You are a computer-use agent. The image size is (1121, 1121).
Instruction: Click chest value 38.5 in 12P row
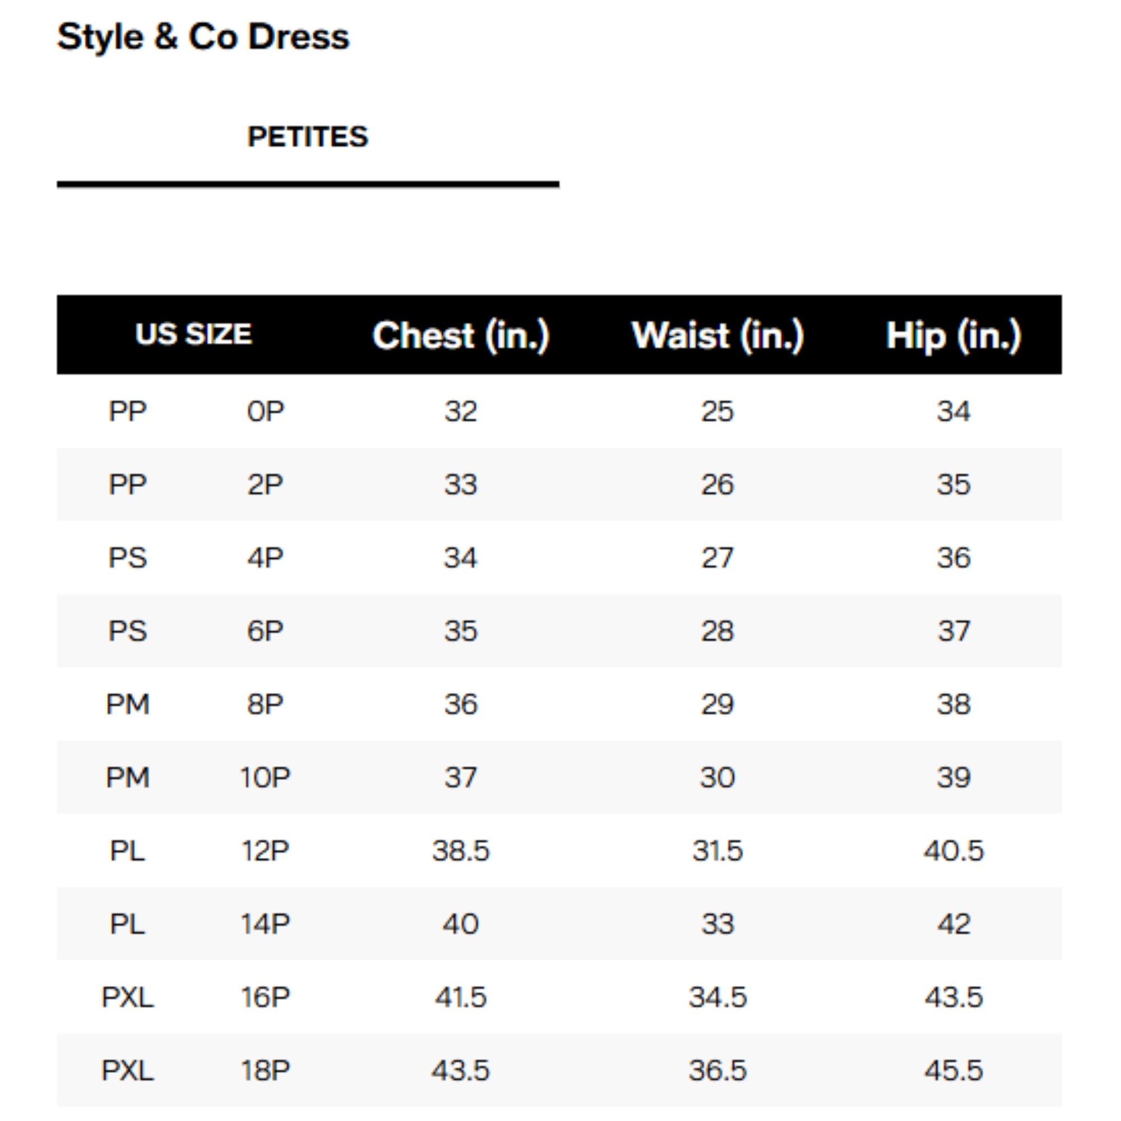[x=461, y=851]
